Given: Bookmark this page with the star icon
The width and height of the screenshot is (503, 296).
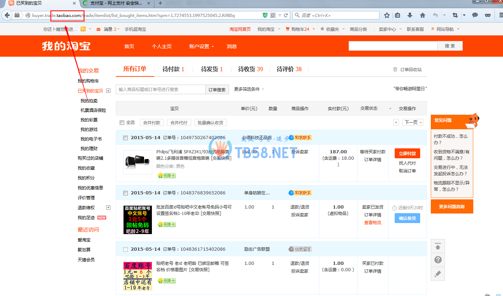Looking at the screenshot, I should [x=387, y=15].
